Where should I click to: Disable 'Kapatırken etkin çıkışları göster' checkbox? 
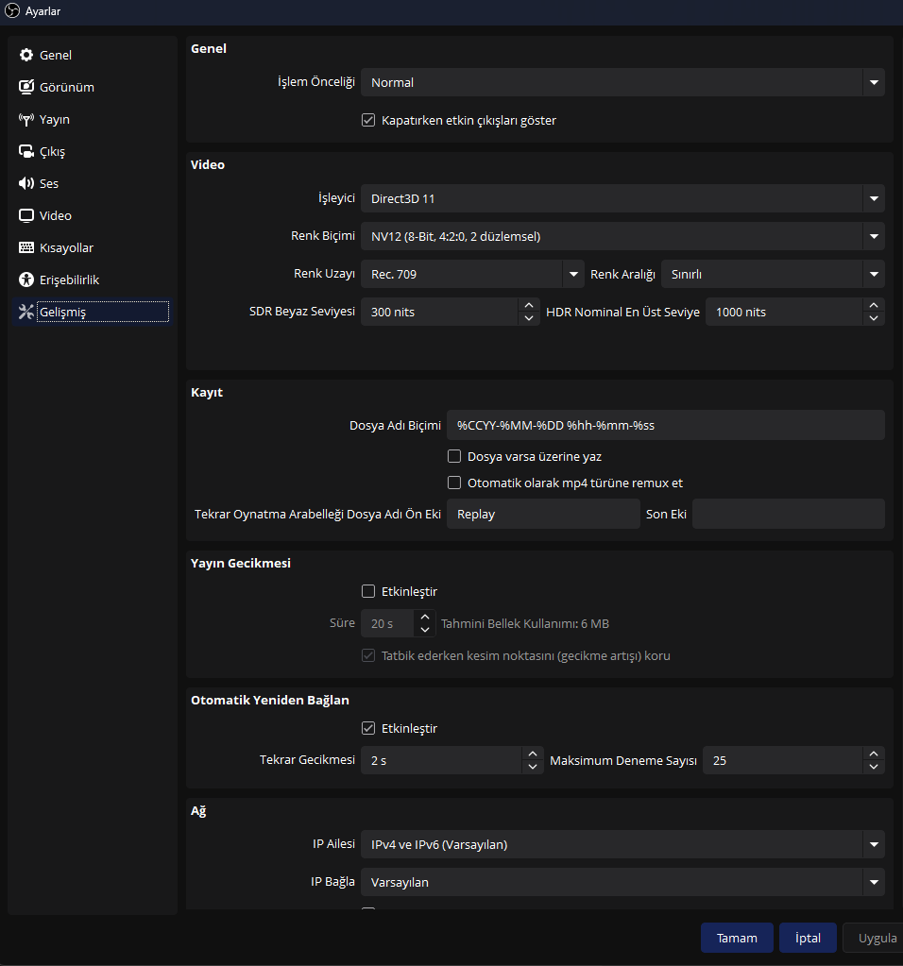[369, 121]
